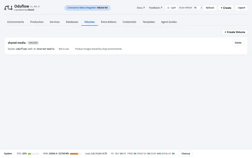Click the + Create button in header
The width and height of the screenshot is (252, 158).
point(226,8)
